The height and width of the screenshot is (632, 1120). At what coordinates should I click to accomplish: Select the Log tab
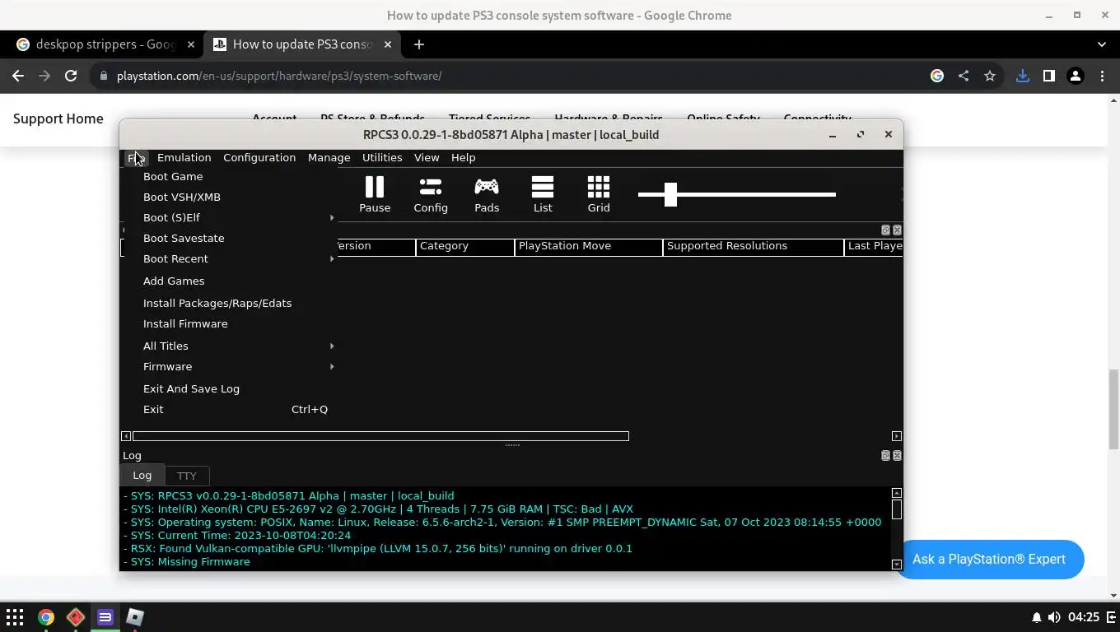pos(142,475)
